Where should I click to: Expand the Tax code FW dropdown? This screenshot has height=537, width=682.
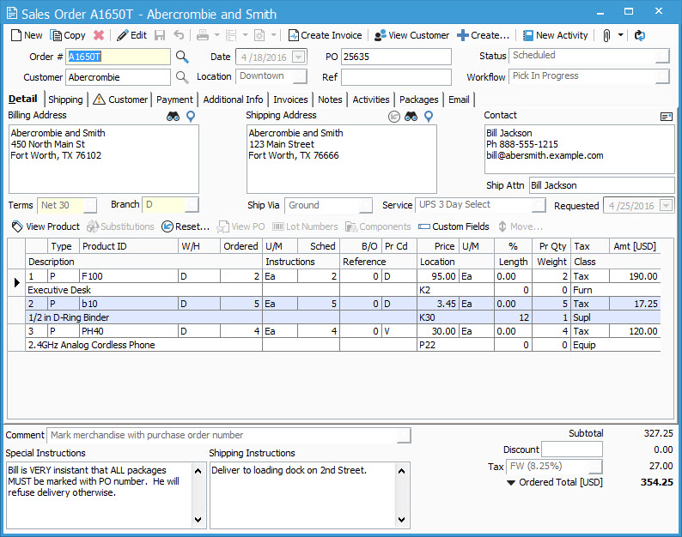tap(595, 467)
